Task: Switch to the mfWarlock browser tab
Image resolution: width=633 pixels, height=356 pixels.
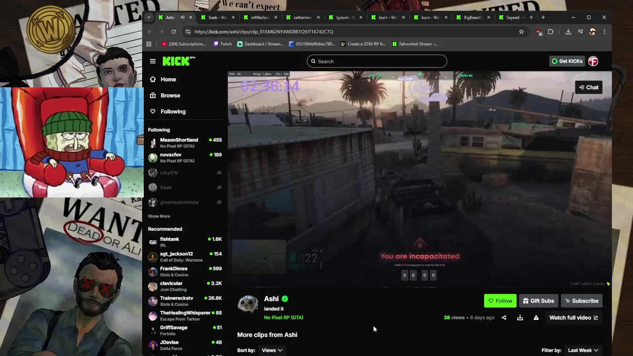Action: [x=260, y=17]
